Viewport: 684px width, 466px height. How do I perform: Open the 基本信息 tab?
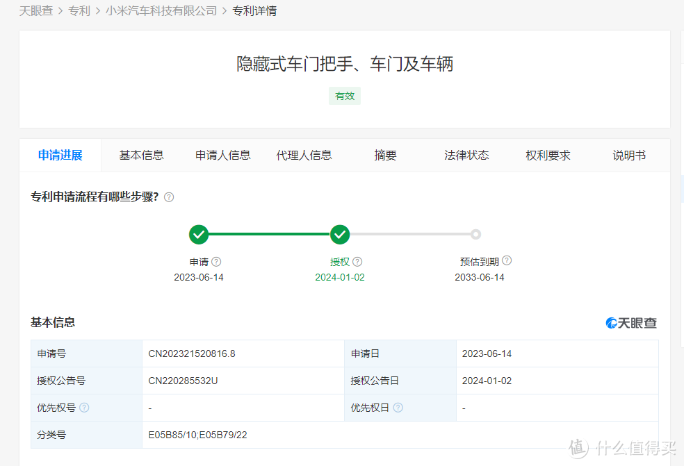(x=141, y=155)
